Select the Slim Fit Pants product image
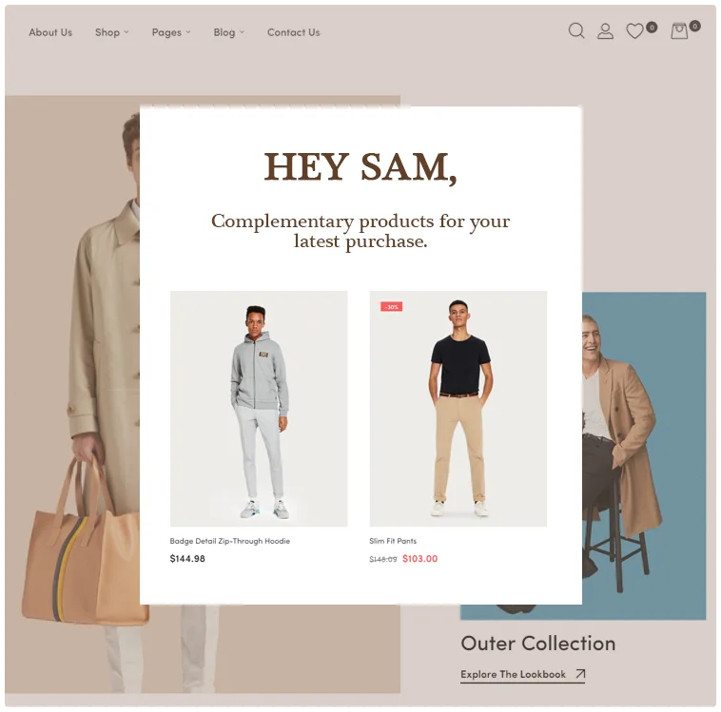 (x=458, y=409)
